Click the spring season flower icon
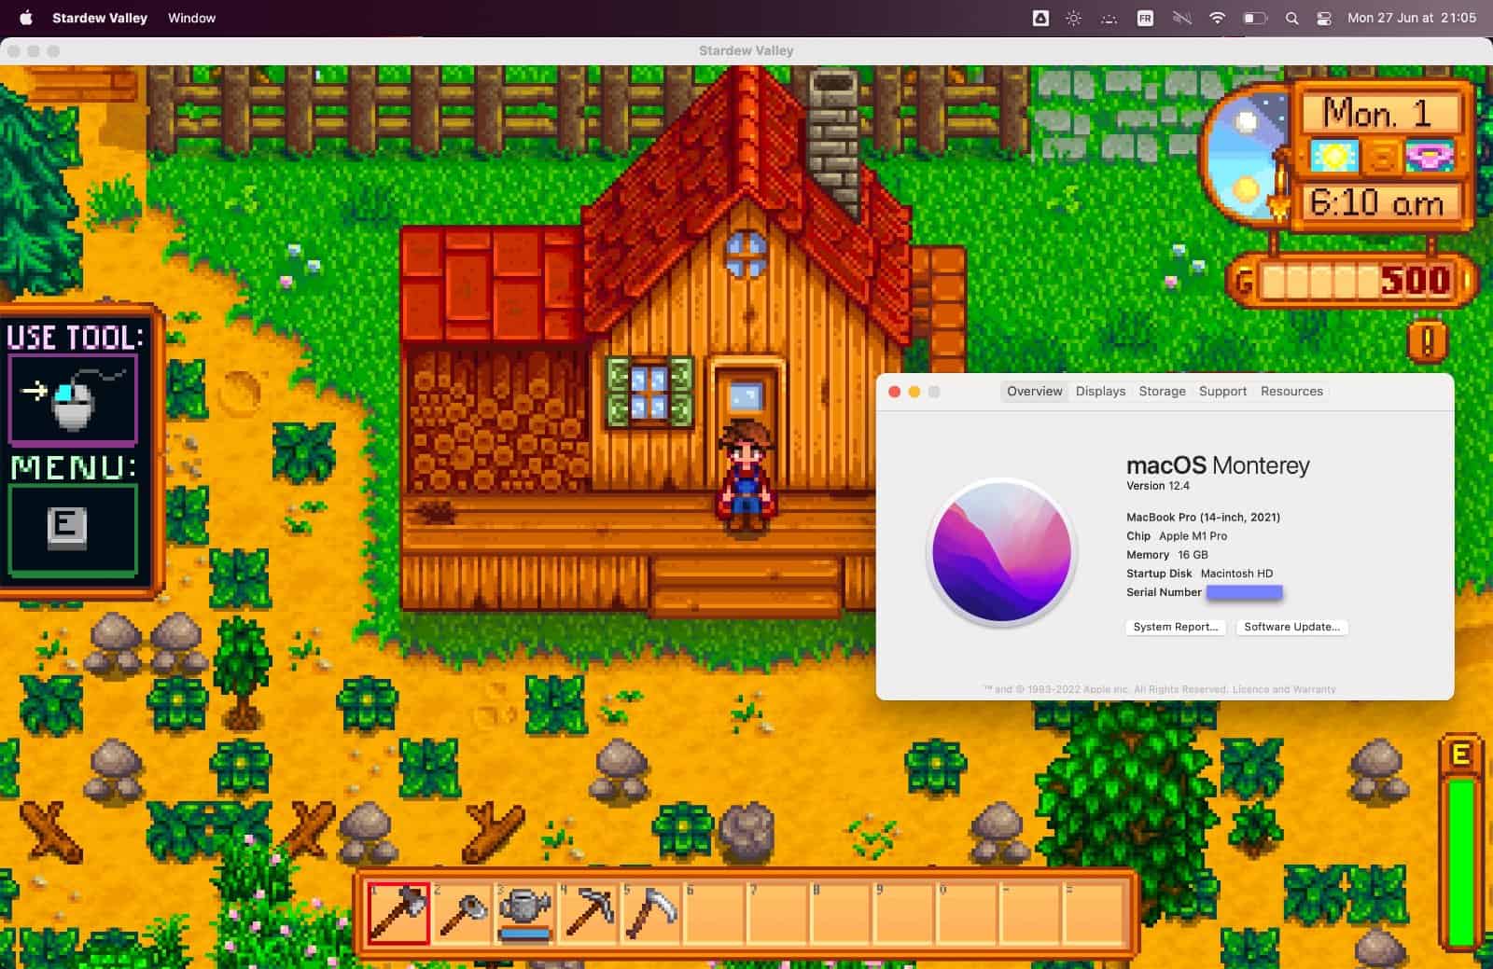The width and height of the screenshot is (1493, 969). 1429,156
